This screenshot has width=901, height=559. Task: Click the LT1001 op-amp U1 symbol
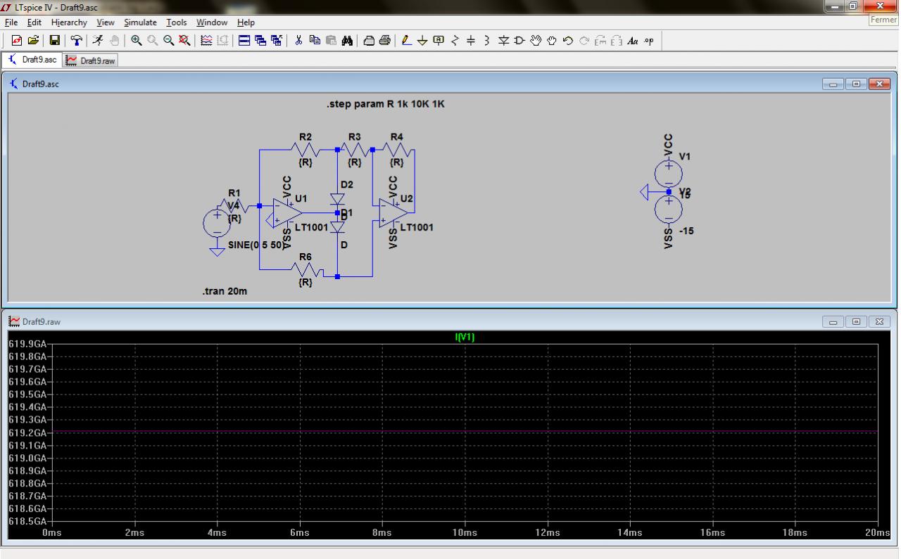pyautogui.click(x=286, y=212)
